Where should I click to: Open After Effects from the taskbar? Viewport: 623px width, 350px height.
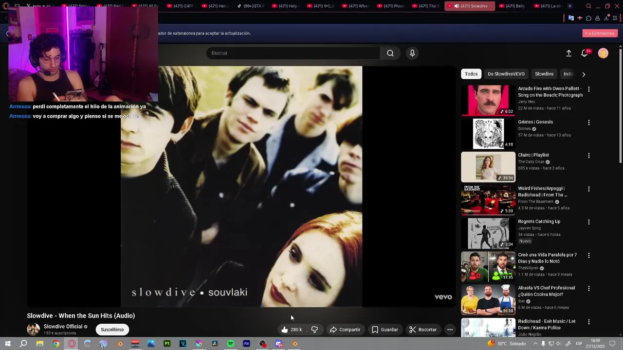246,344
